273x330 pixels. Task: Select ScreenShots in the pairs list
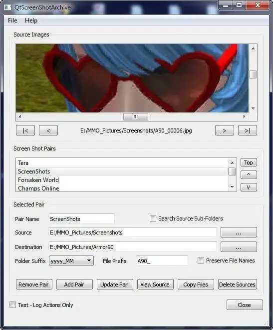(x=122, y=171)
